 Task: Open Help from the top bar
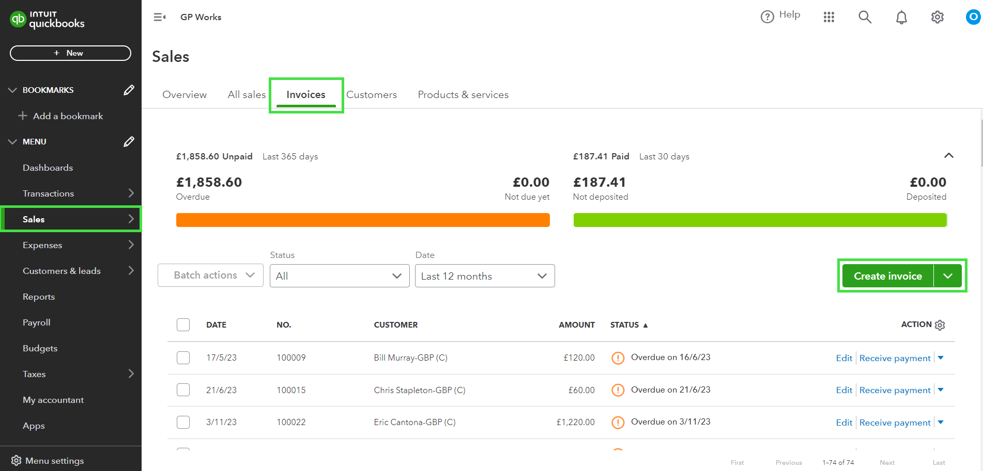780,15
